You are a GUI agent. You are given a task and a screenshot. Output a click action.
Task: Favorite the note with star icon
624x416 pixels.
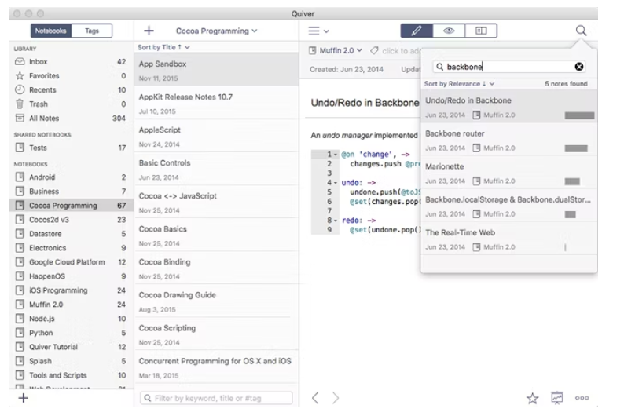click(533, 398)
